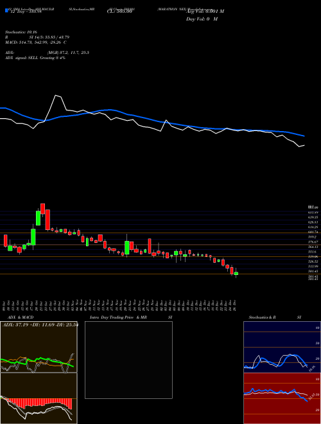Click the red MACD histogram panel
This screenshot has height=424, width=321.
click(x=39, y=399)
